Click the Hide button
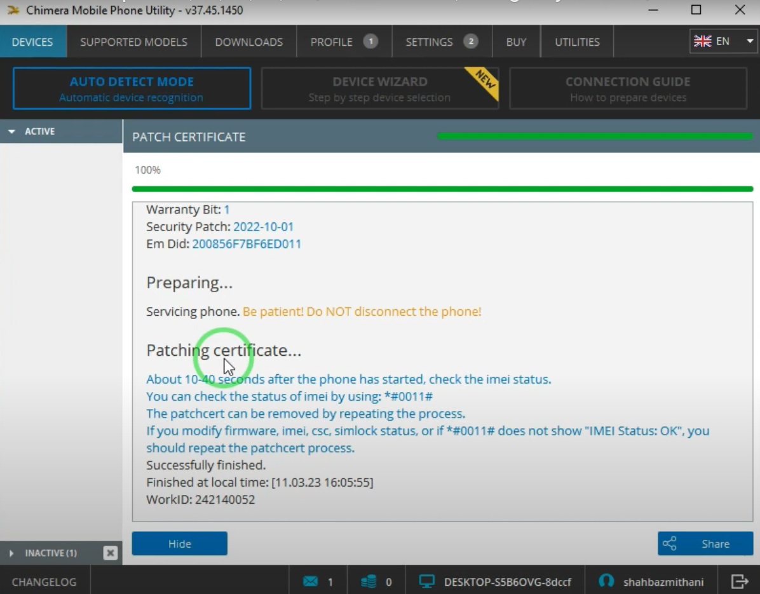The width and height of the screenshot is (760, 594). pos(179,544)
